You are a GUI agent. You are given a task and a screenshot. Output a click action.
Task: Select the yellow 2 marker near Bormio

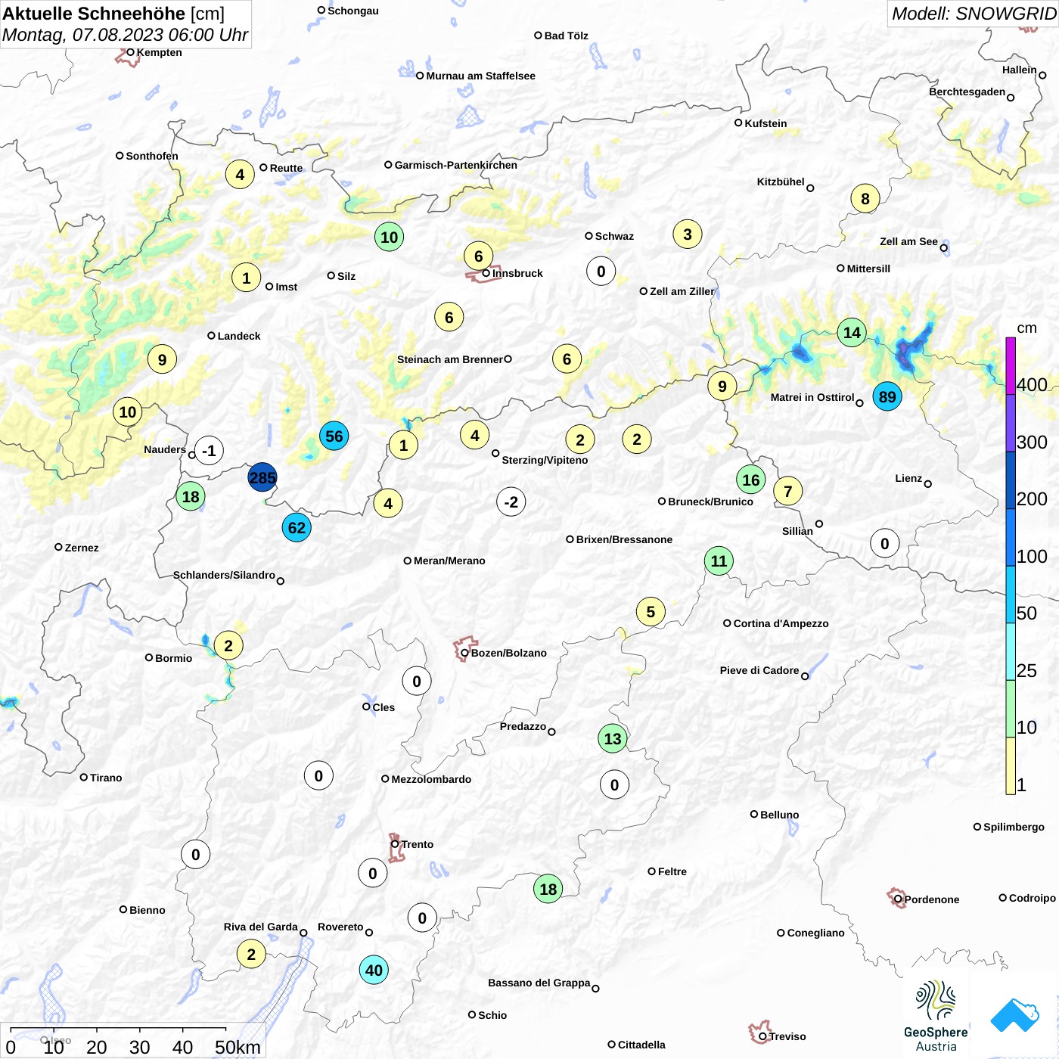click(x=228, y=645)
